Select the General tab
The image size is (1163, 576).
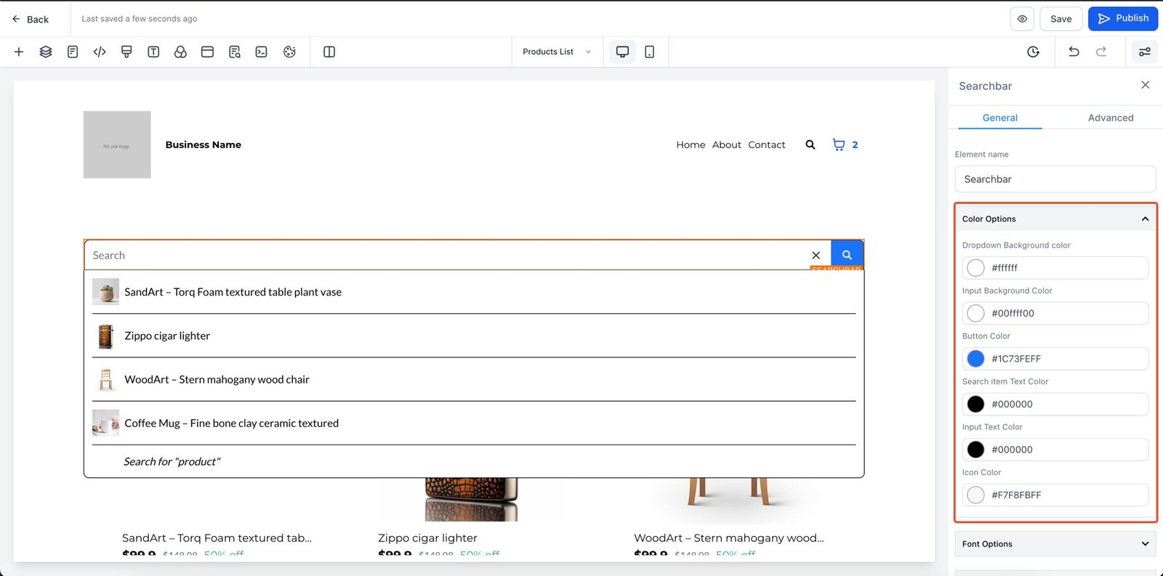[999, 118]
